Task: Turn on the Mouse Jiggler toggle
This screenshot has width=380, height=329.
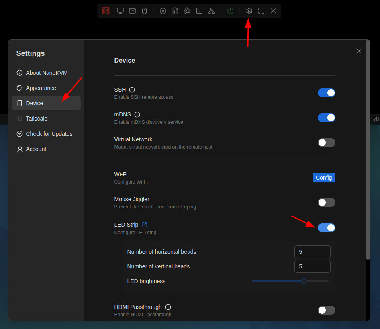Action: tap(326, 202)
